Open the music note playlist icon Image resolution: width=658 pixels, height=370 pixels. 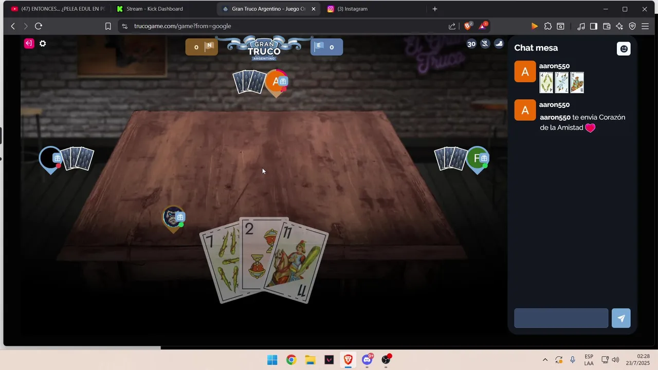pos(581,26)
